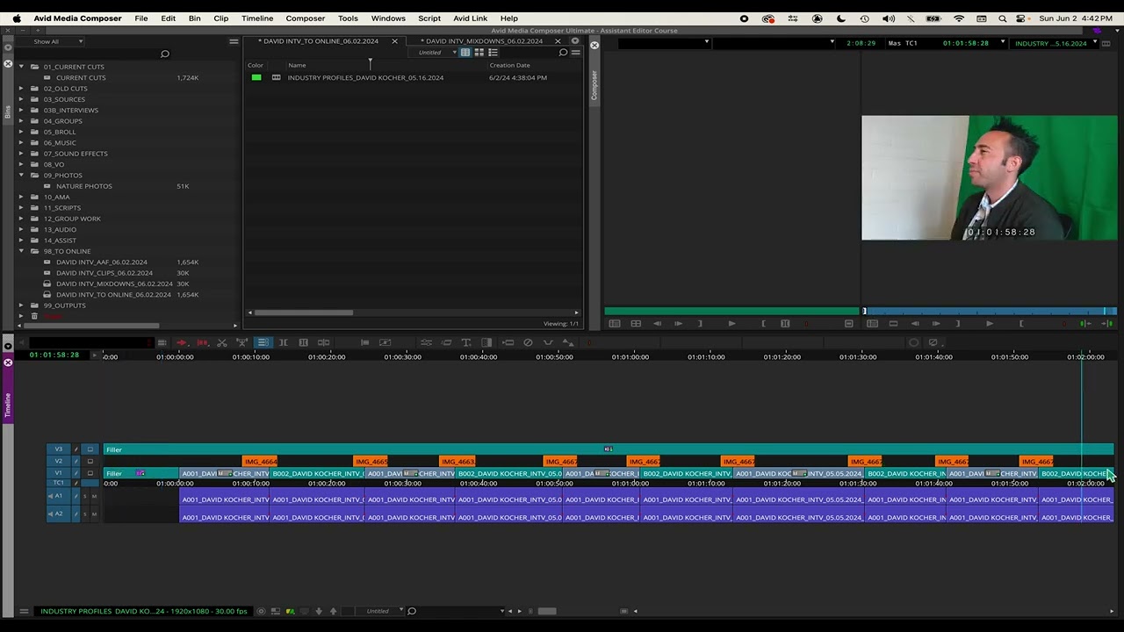Screen dimensions: 1124x632
Task: Toggle V3 track selector
Action: tap(58, 449)
